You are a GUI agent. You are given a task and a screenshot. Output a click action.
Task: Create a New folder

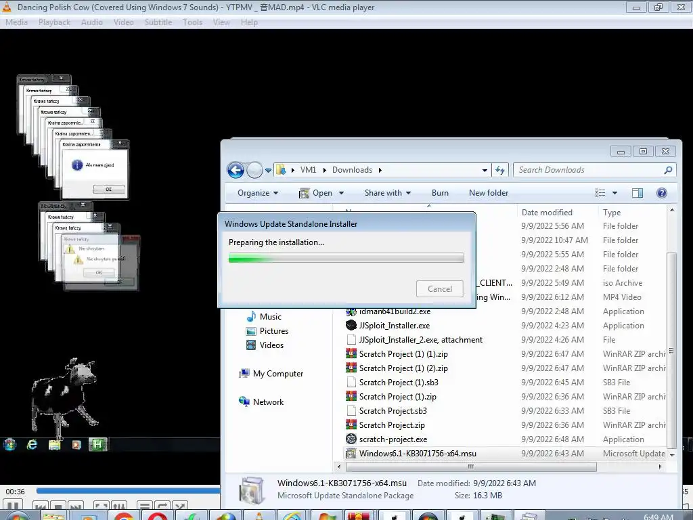click(489, 193)
